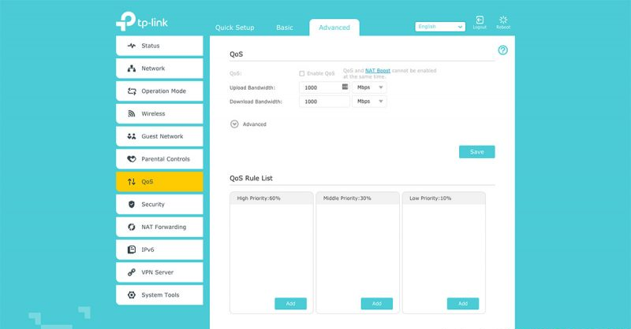The width and height of the screenshot is (631, 329).
Task: Open Upload Bandwidth Mbps unit dropdown
Action: tap(369, 87)
